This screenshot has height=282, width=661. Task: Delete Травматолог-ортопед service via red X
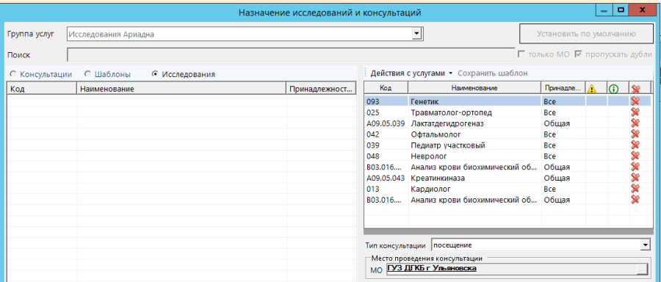[x=635, y=112]
